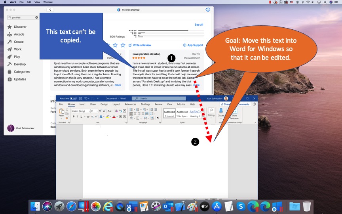This screenshot has height=214, width=342.
Task: Click the Save icon in Word title bar
Action: pyautogui.click(x=81, y=99)
